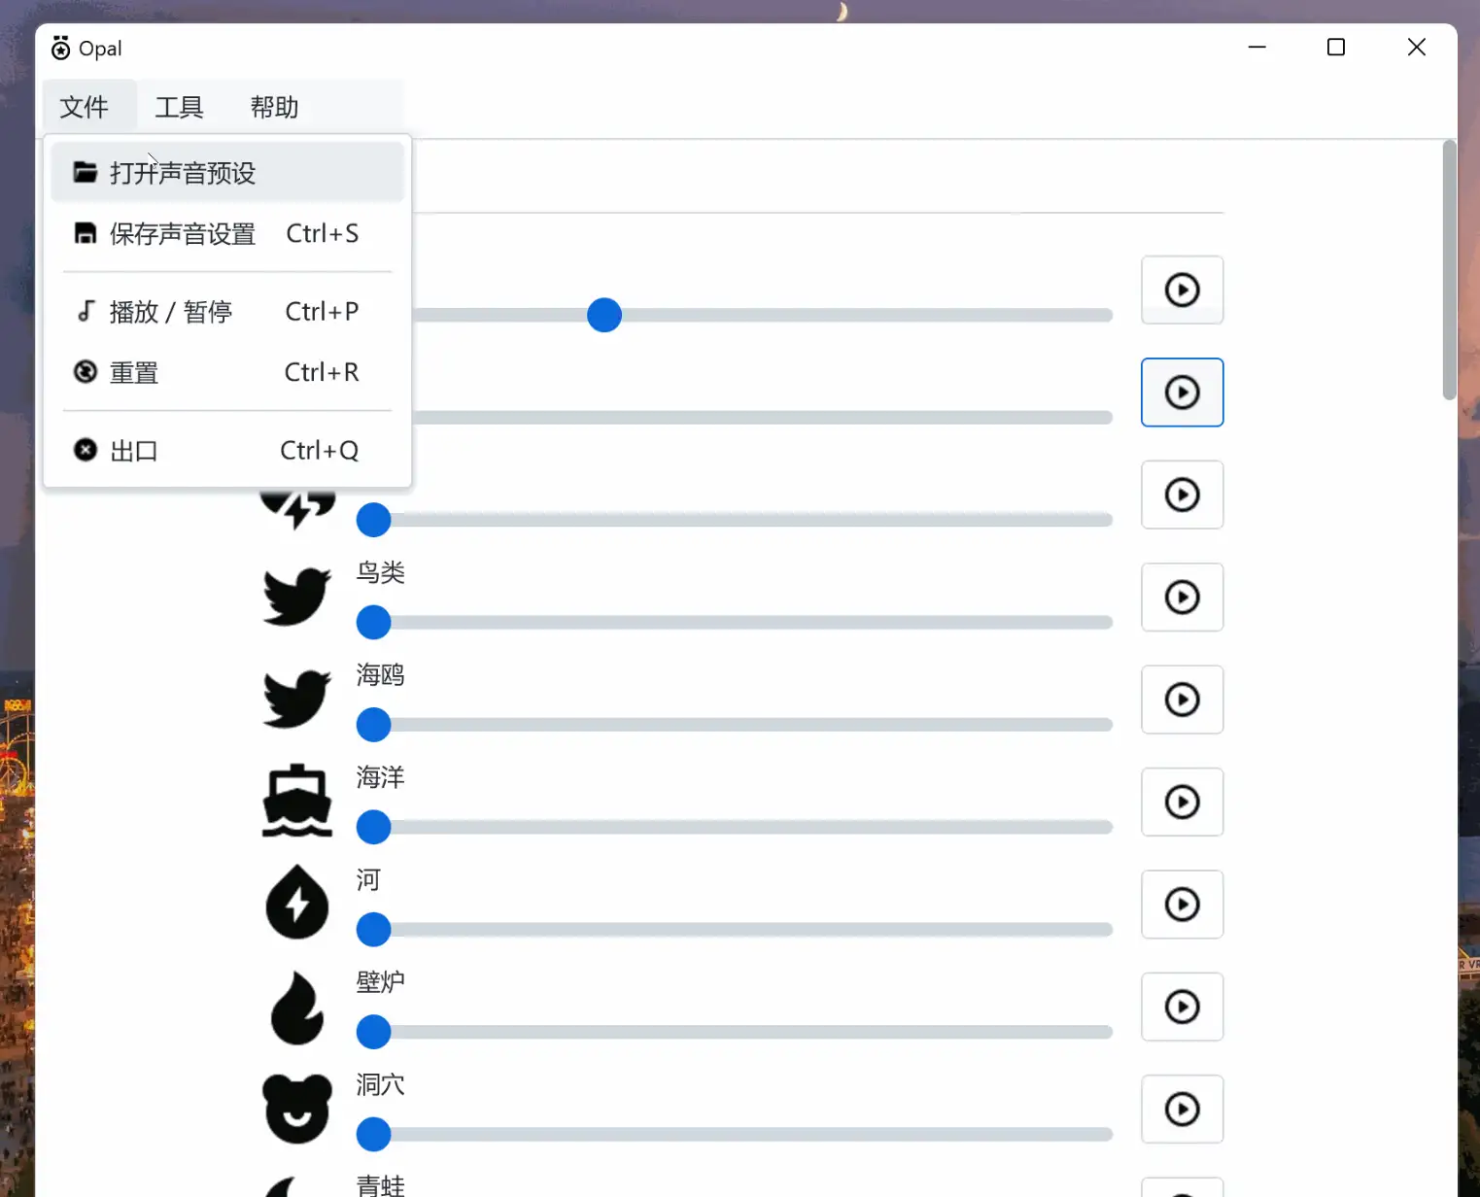The image size is (1480, 1197).
Task: Play the 河 river sound
Action: coord(1182,905)
